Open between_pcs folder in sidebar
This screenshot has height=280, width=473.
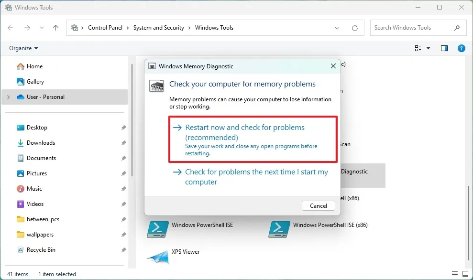pyautogui.click(x=38, y=219)
